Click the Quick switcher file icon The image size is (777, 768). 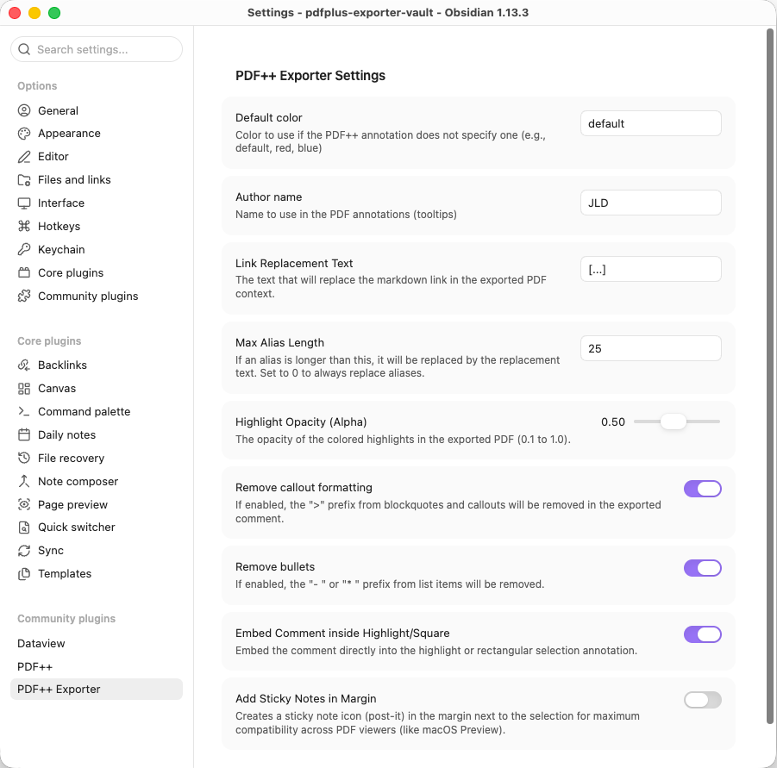pyautogui.click(x=24, y=528)
